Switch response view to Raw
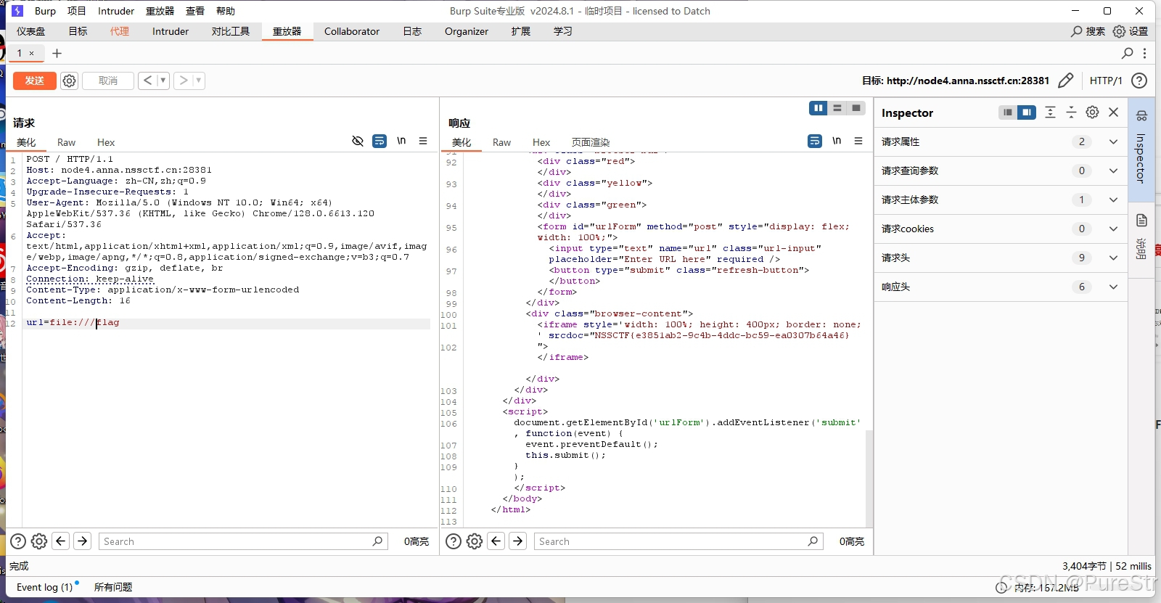Screen dimensions: 1161x603 point(501,142)
